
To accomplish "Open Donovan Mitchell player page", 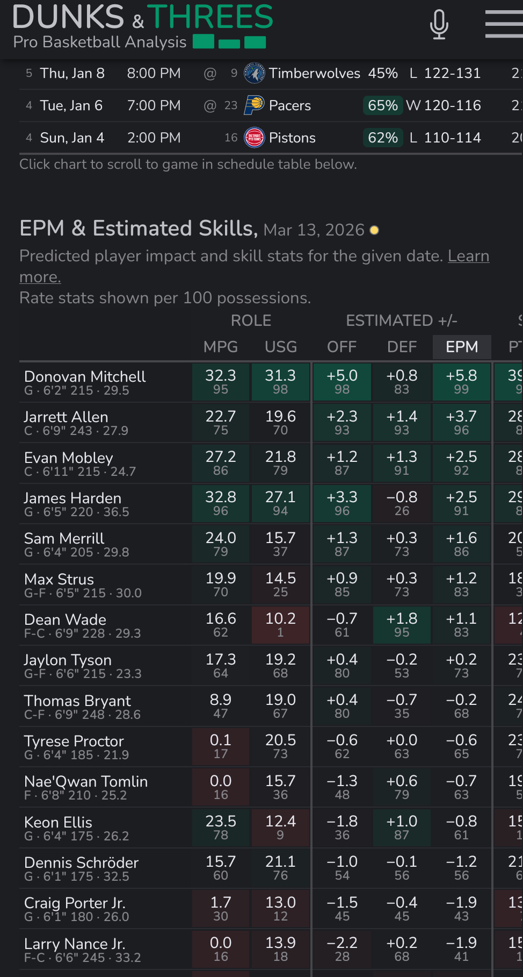I will [85, 376].
